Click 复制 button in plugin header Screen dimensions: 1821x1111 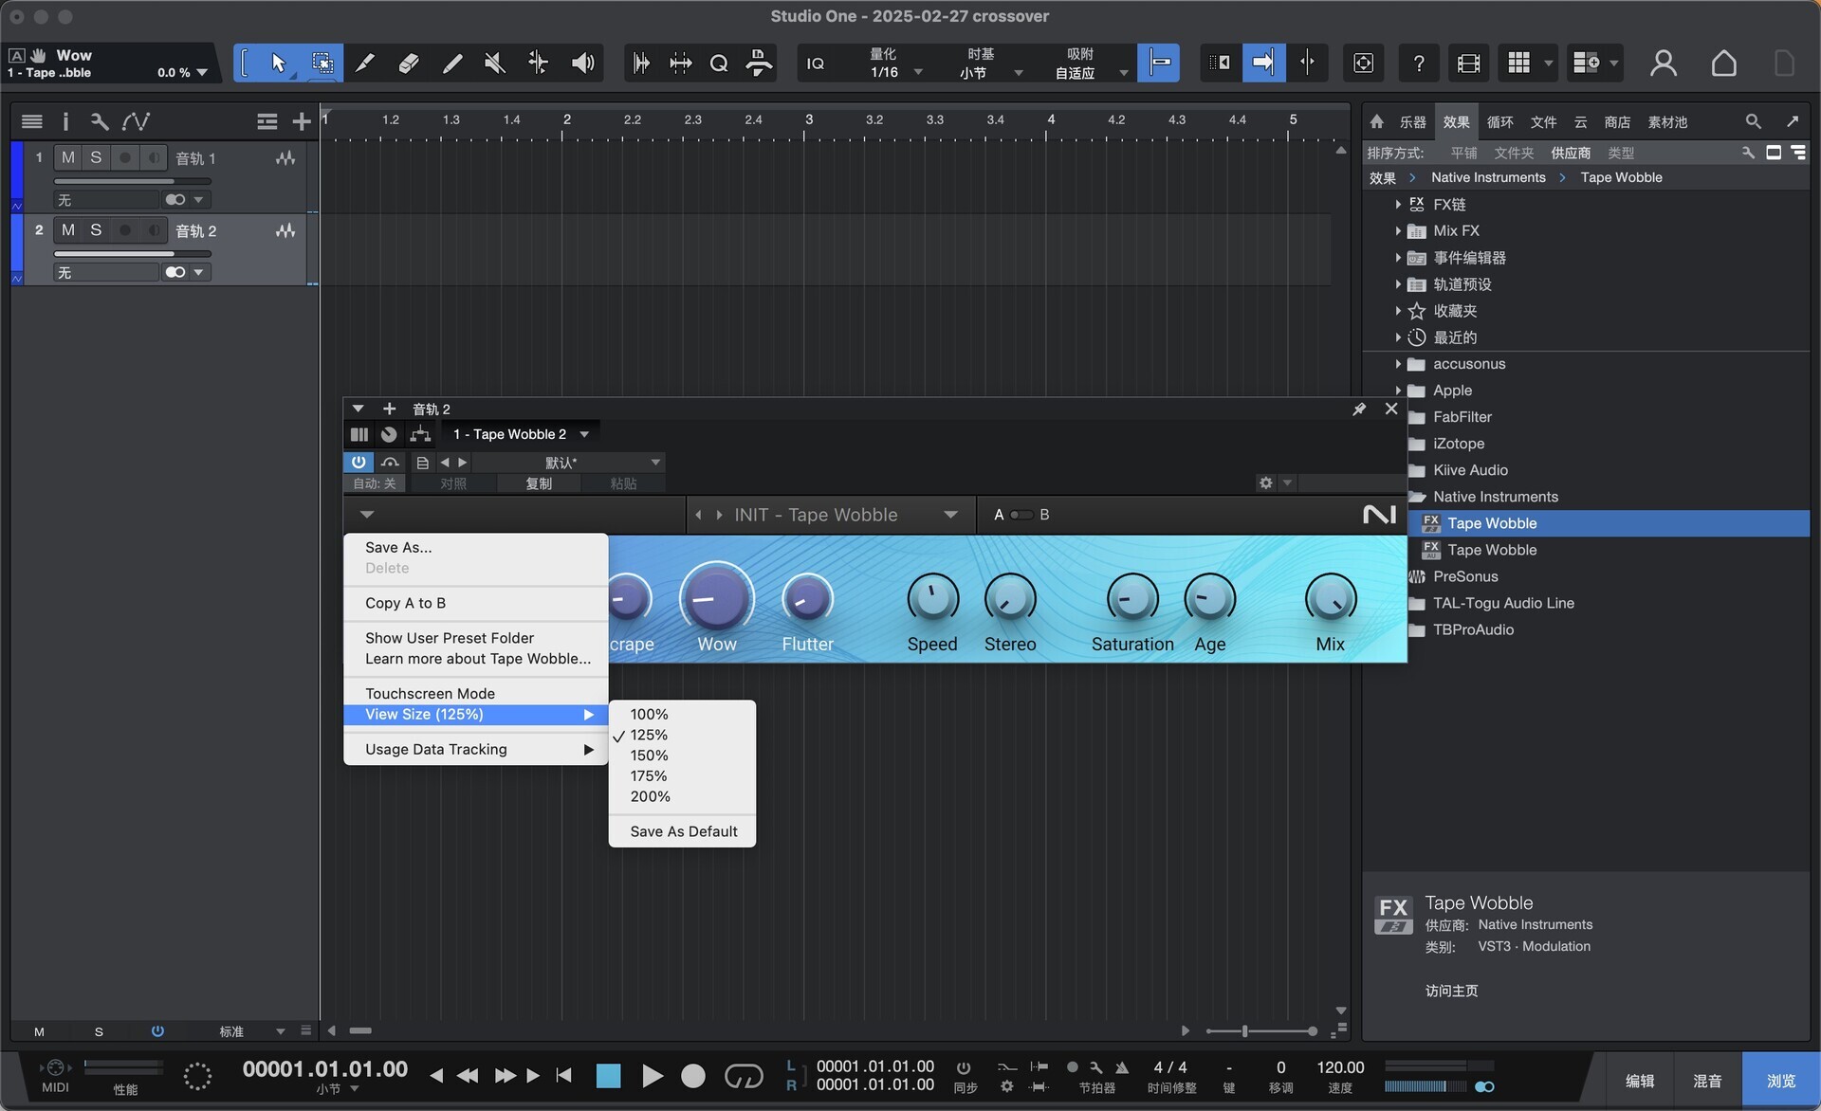click(539, 483)
